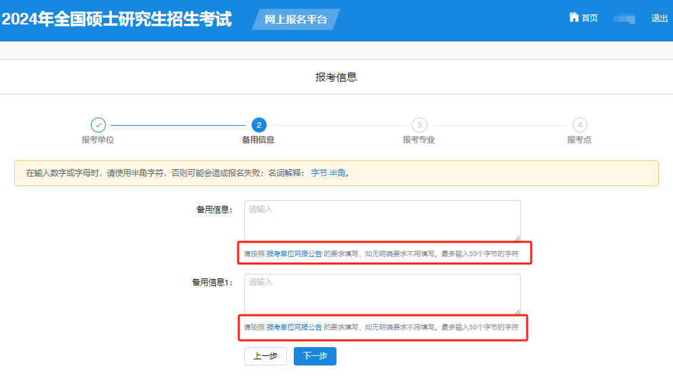Focus the 备用信息1 text area
The width and height of the screenshot is (673, 377).
tap(382, 294)
